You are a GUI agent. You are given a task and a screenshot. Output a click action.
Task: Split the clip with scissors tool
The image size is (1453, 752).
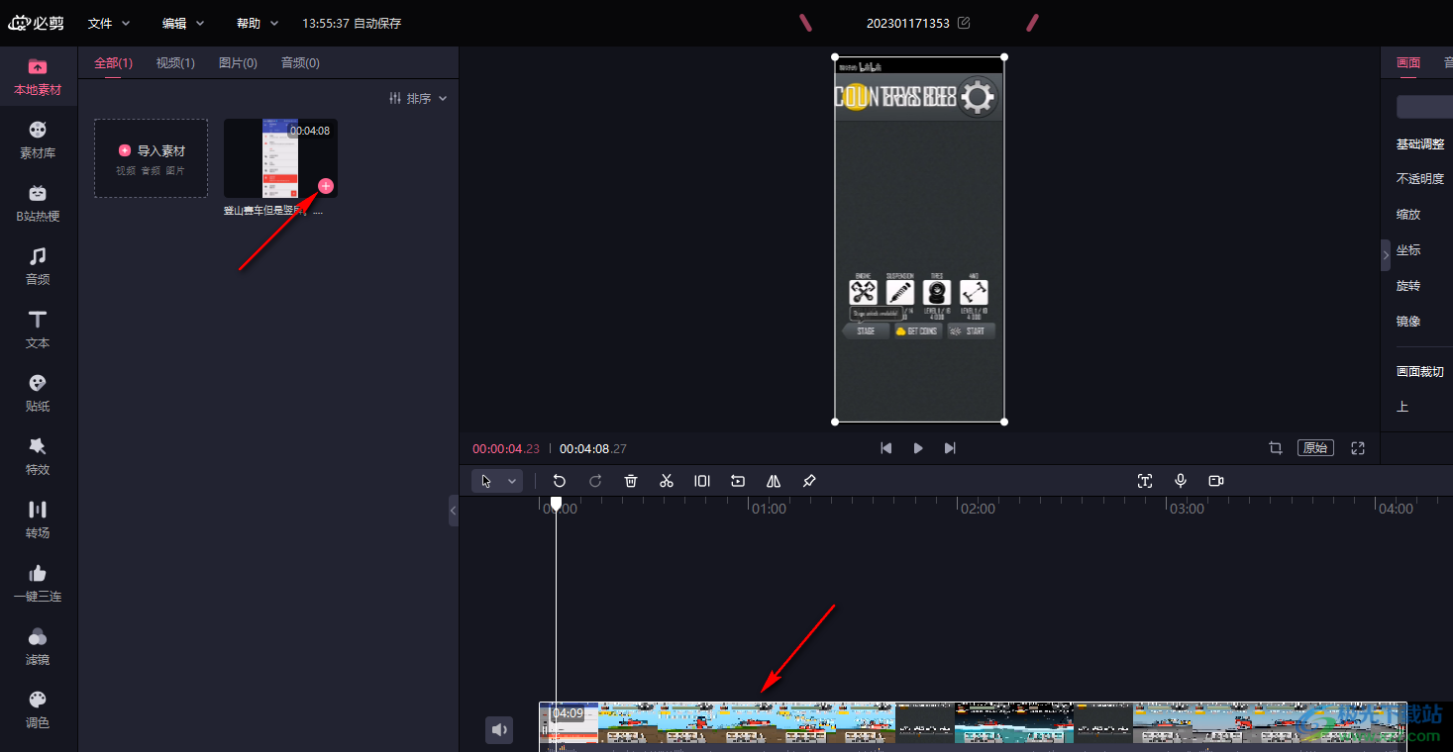pos(667,481)
